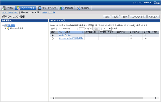Viewport: 161px width, 102px height.
Task: Click the 環境設定 tools icon
Action: pos(79,8)
